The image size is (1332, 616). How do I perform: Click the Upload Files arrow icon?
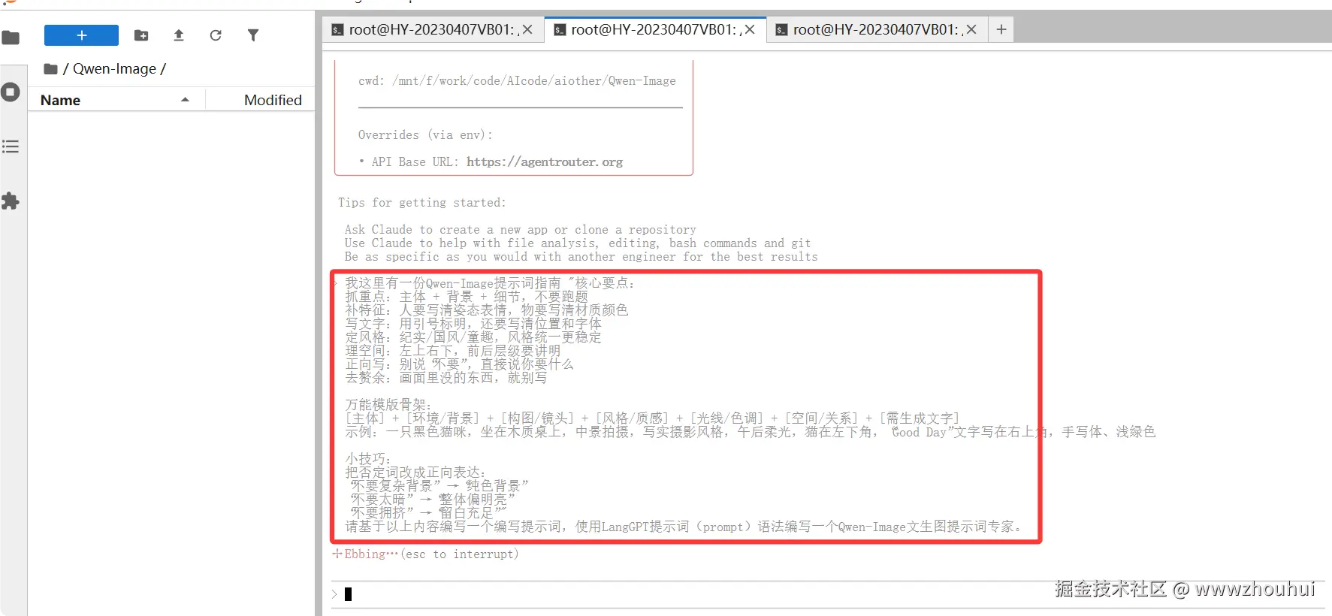pyautogui.click(x=179, y=35)
